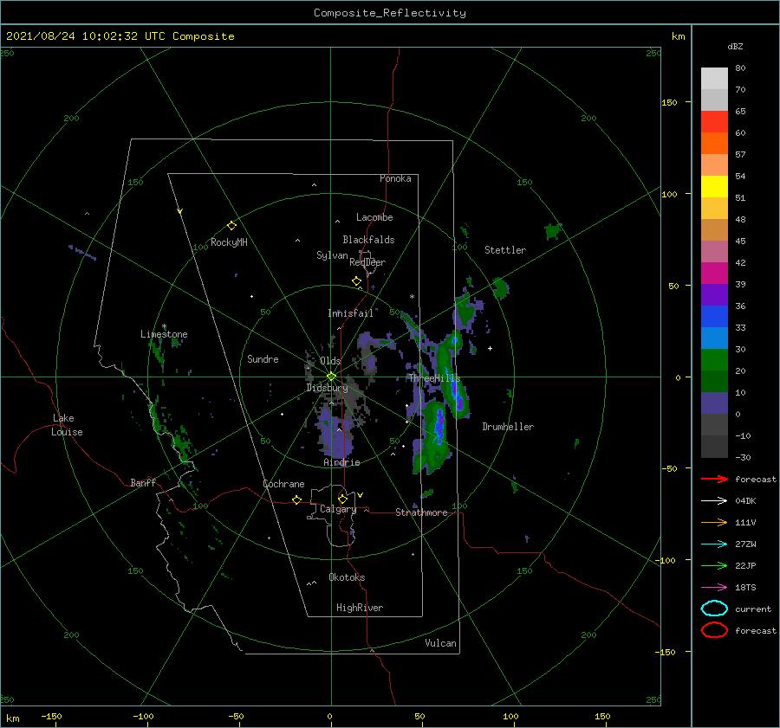
Task: Click the green 30 dBZ color swatch
Action: (714, 360)
